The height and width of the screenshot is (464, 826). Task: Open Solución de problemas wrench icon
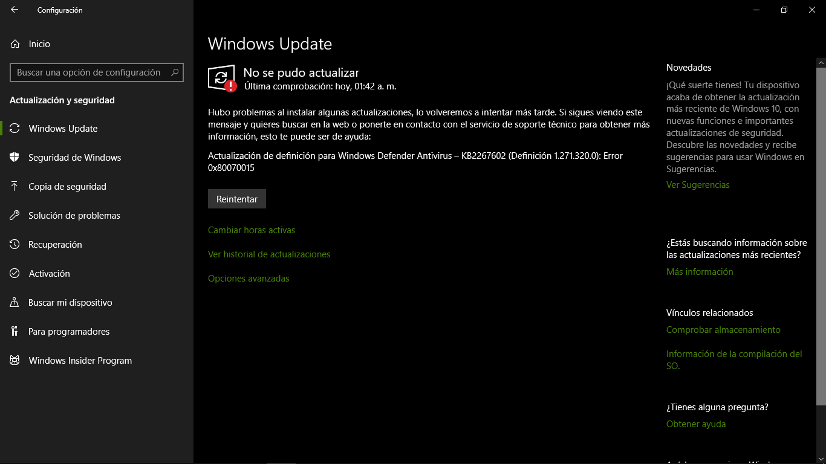pos(15,216)
